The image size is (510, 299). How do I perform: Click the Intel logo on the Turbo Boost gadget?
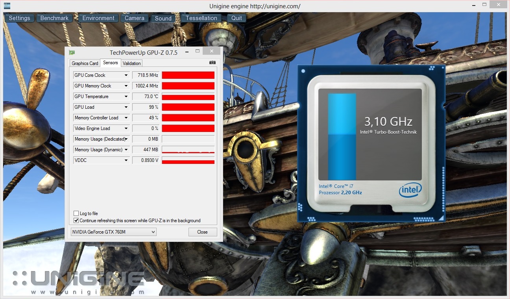tap(410, 191)
